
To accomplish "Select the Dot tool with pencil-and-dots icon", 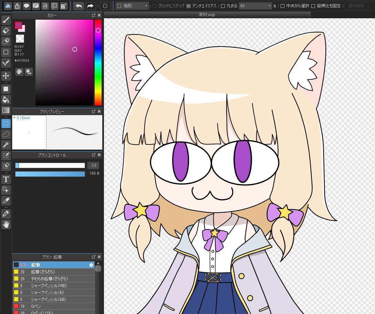I will coord(6,63).
